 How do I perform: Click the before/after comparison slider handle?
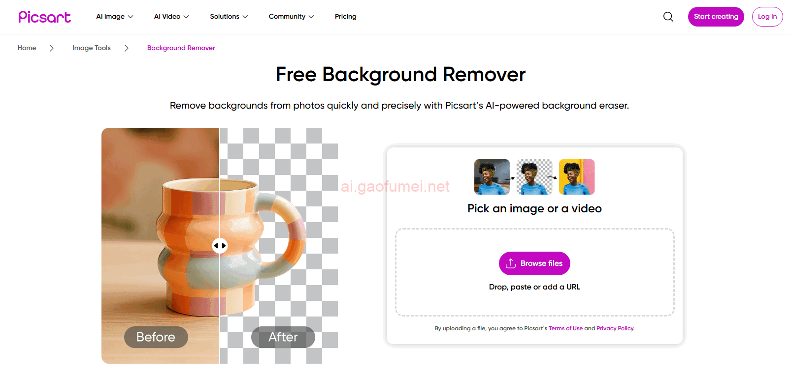220,246
